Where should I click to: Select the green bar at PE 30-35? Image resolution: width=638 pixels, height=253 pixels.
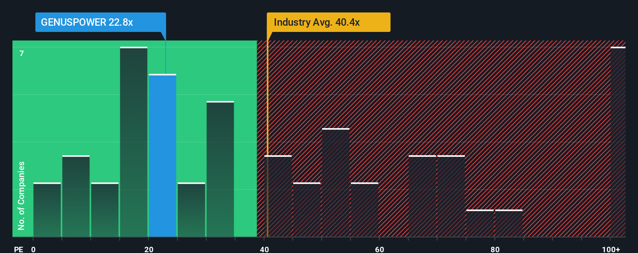tap(220, 169)
